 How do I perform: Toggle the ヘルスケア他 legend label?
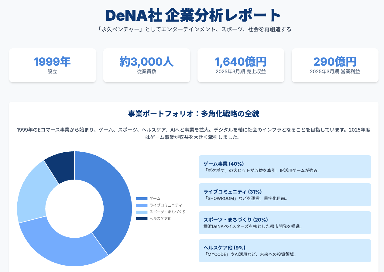pos(160,219)
